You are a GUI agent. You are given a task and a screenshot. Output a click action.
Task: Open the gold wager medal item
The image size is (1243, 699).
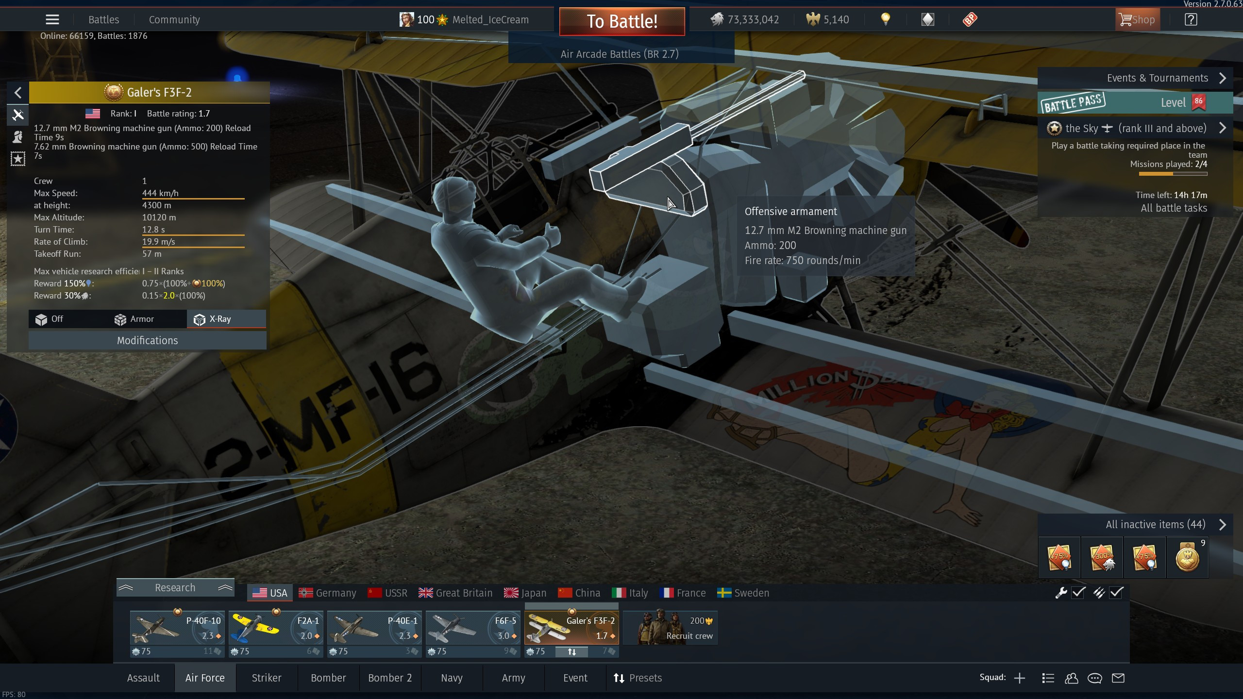coord(1187,558)
